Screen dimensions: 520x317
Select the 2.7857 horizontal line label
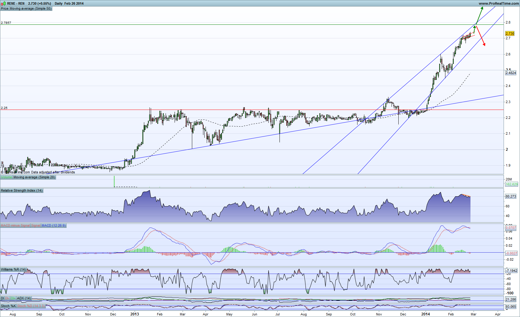pyautogui.click(x=6, y=23)
